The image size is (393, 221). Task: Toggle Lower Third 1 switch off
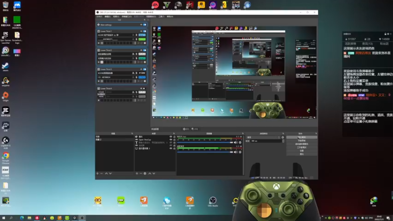pyautogui.click(x=144, y=31)
